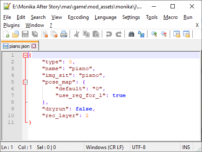Screen dimensions: 202x152
Task: Click the "pose_map" key text
Action: 59,82
